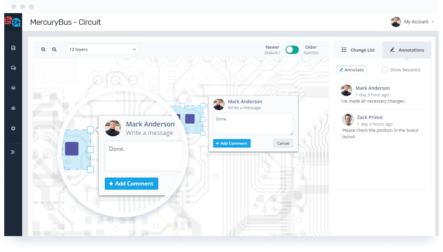Select the layers stack icon in sidebar
The height and width of the screenshot is (252, 443).
coord(13,88)
